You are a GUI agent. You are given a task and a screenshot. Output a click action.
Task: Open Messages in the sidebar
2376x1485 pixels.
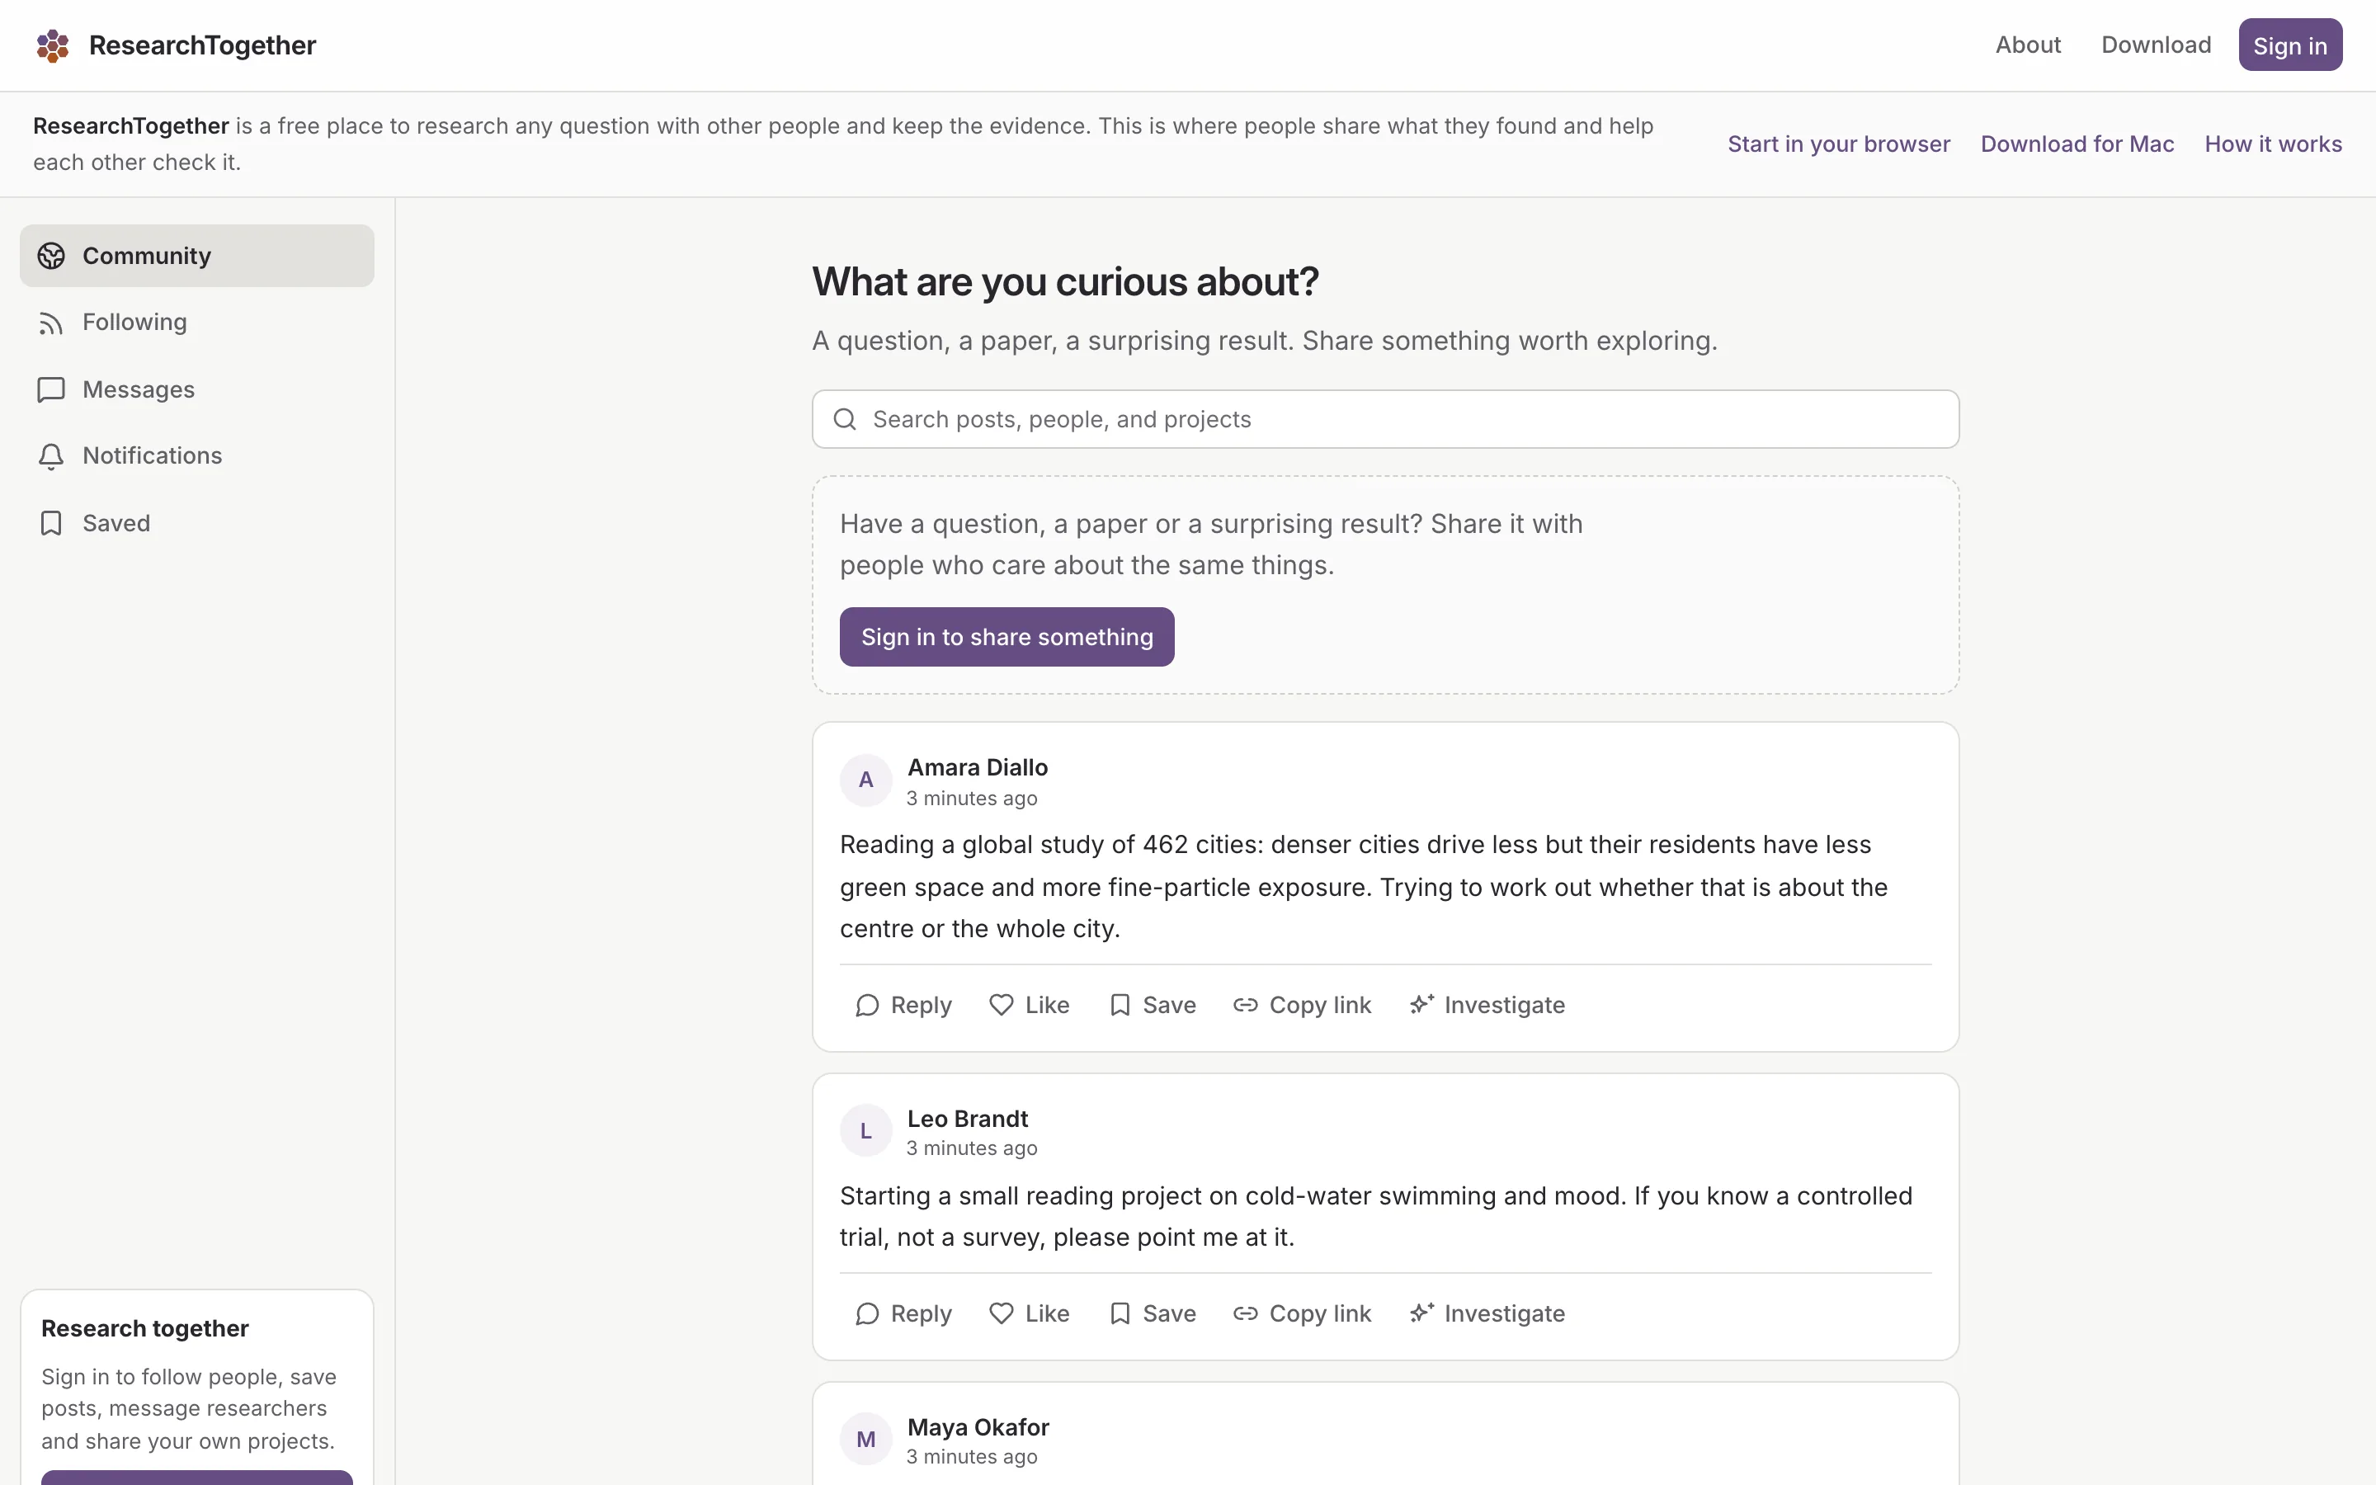[x=196, y=390]
